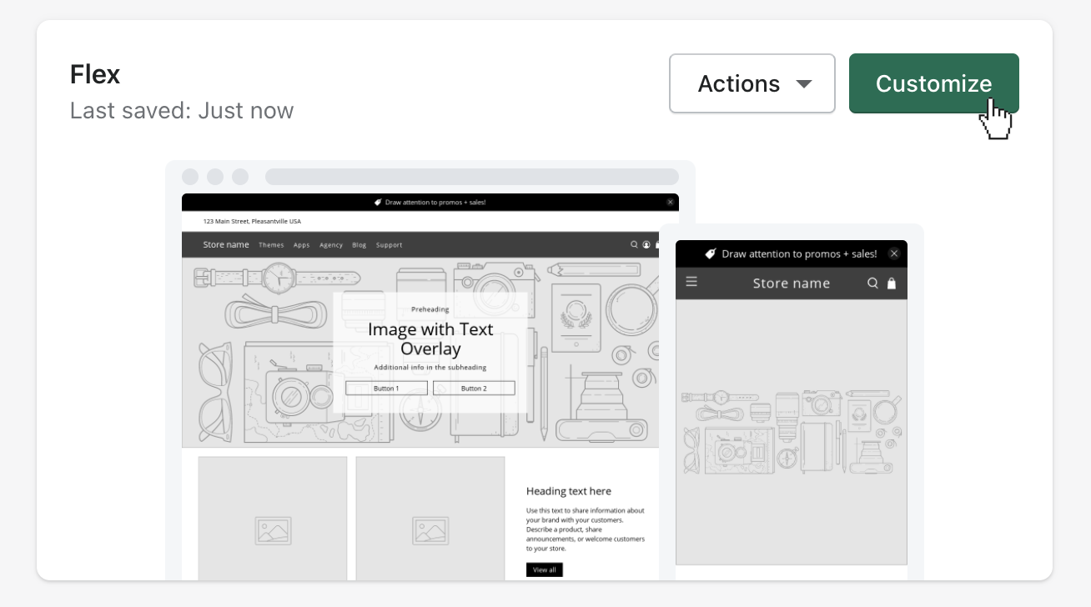Click the first image placeholder thumbnail
This screenshot has height=607, width=1091.
tap(273, 519)
